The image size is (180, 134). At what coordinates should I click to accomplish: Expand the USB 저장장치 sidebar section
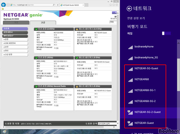[15, 43]
